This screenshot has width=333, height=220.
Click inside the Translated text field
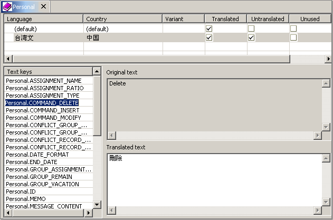pos(211,179)
